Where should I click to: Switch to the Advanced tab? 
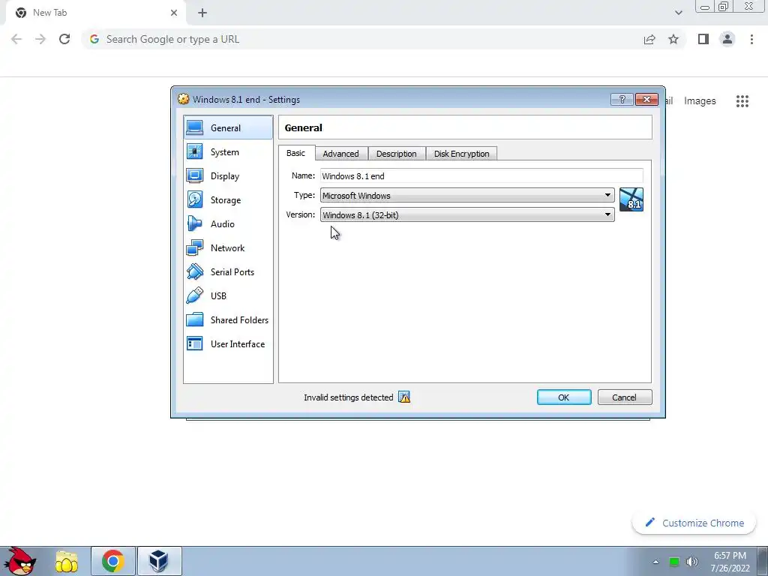click(341, 153)
